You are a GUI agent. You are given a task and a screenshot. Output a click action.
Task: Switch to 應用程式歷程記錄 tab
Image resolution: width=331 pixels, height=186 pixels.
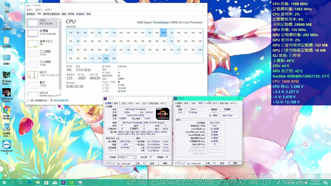click(x=51, y=14)
